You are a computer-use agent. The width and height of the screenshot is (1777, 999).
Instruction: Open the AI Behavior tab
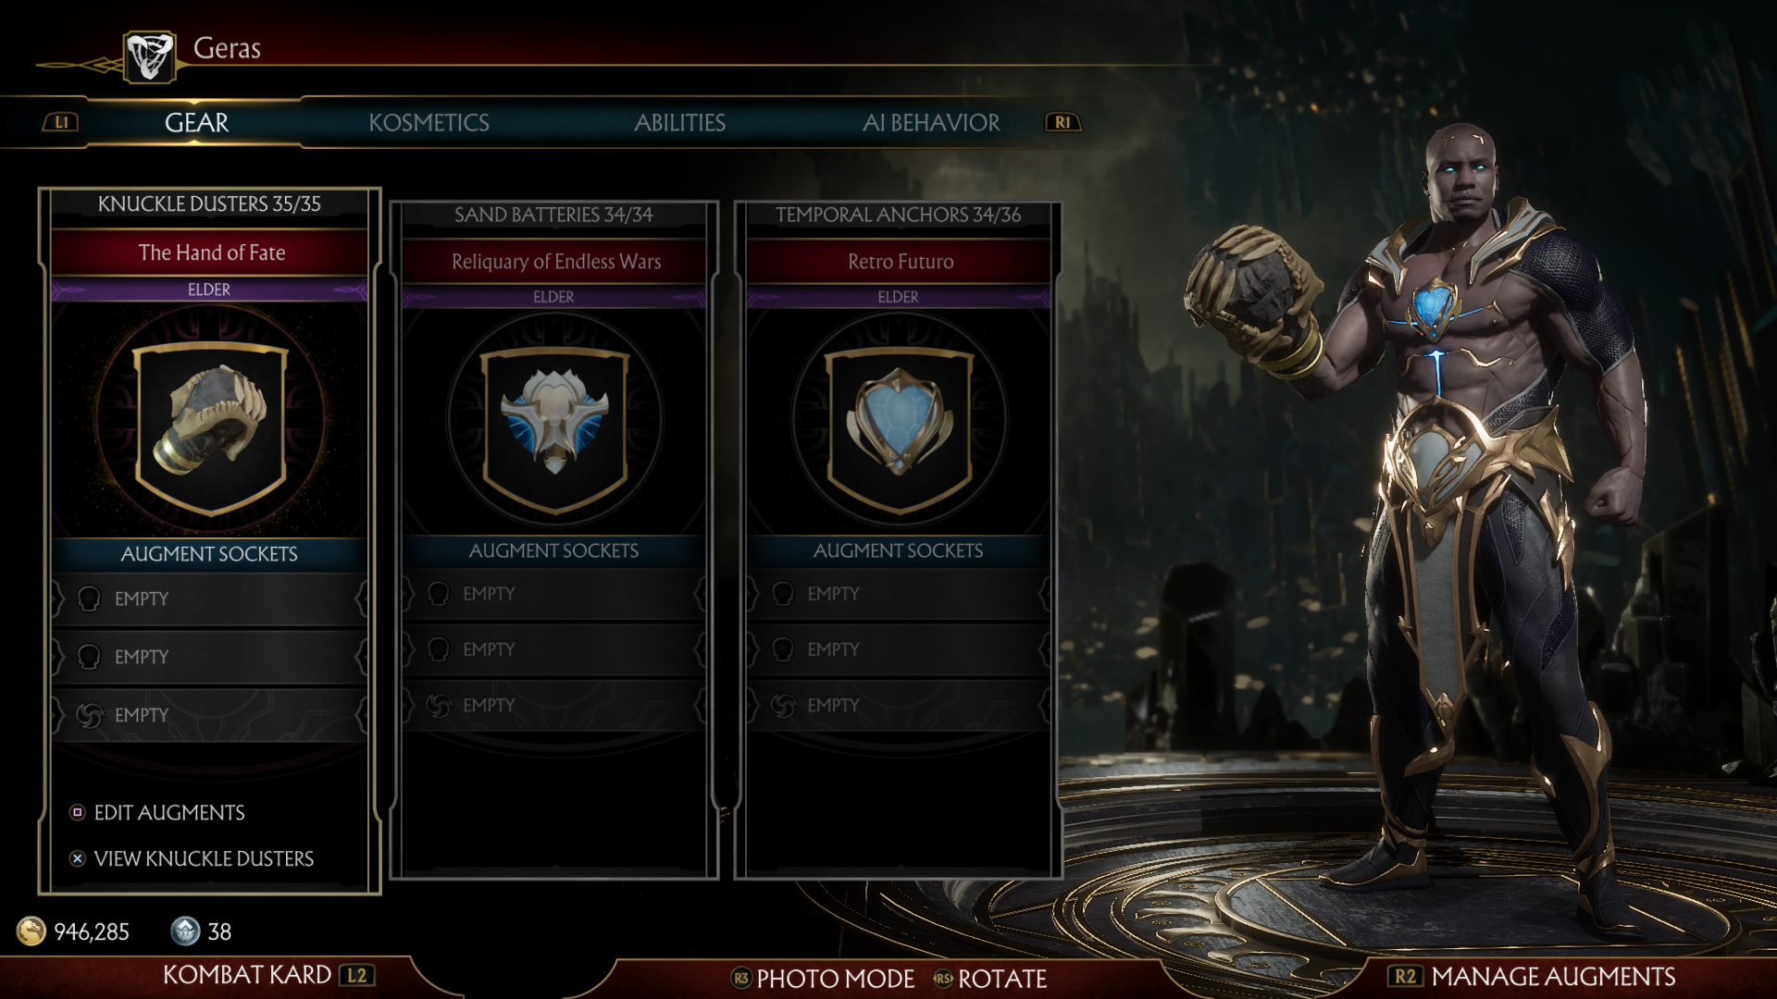[x=931, y=122]
